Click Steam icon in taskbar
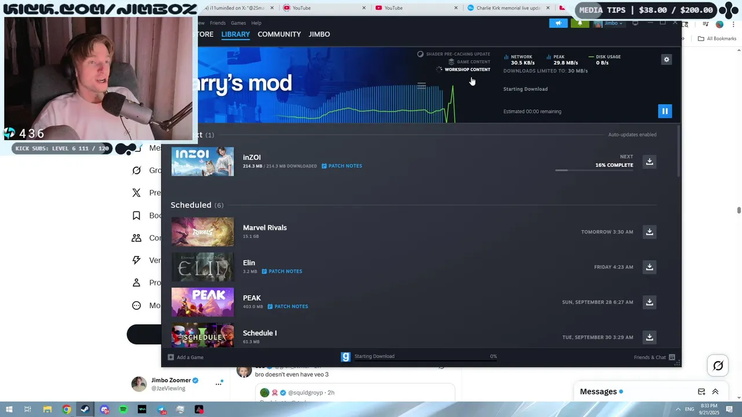The width and height of the screenshot is (742, 417). (x=85, y=409)
